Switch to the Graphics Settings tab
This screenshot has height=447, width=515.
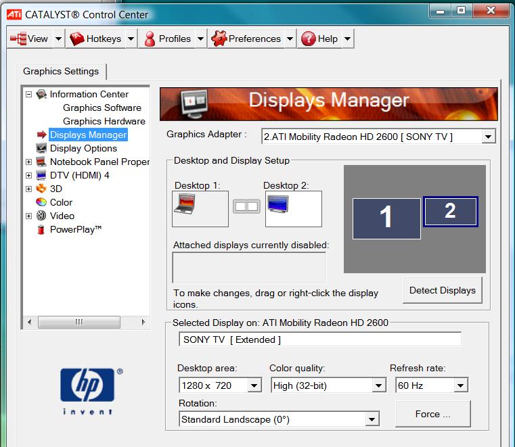[x=61, y=71]
